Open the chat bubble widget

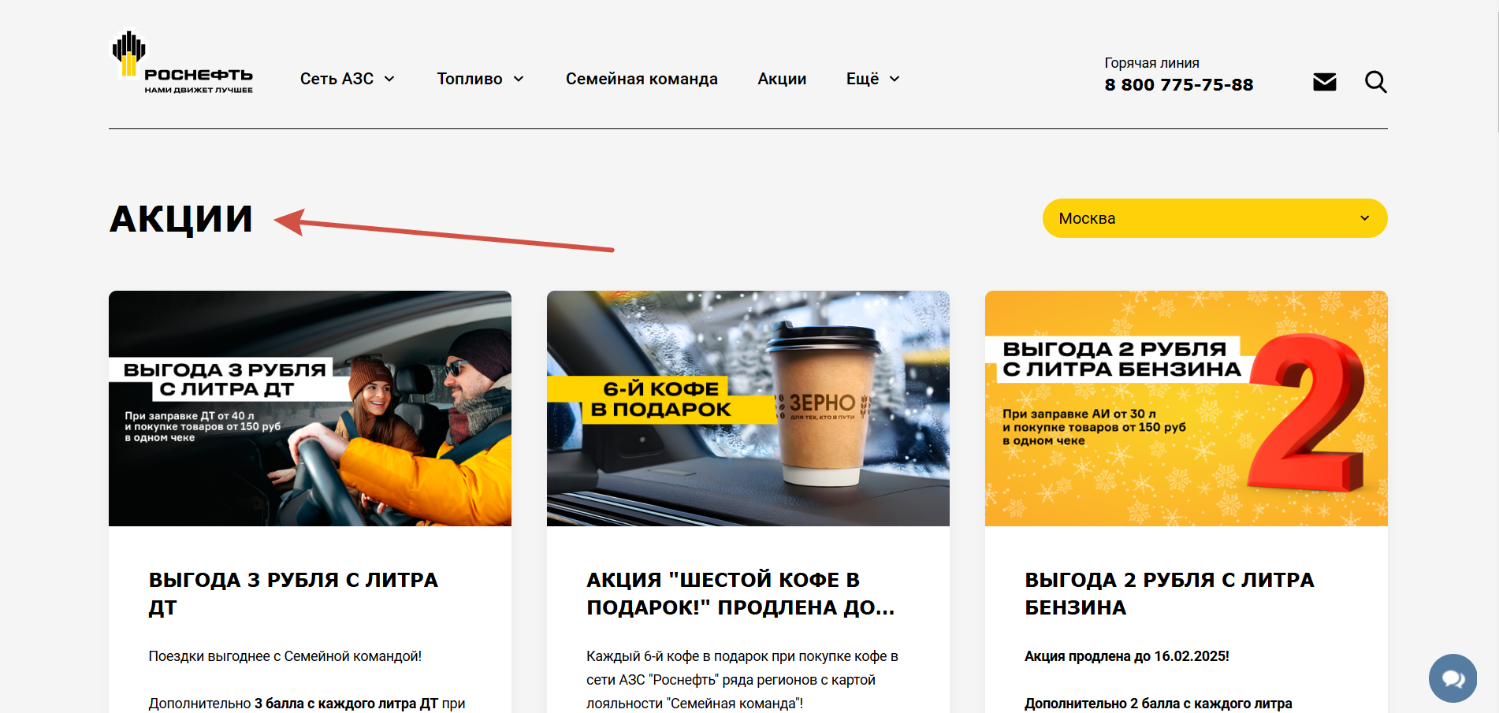1453,678
